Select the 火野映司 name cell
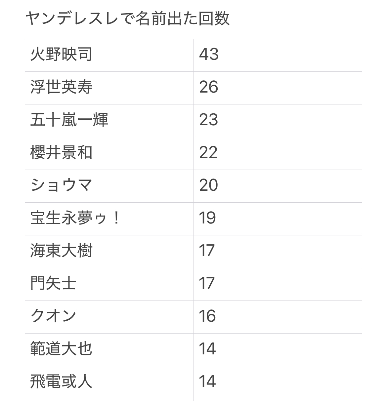Viewport: 387px width, 401px height. click(62, 55)
